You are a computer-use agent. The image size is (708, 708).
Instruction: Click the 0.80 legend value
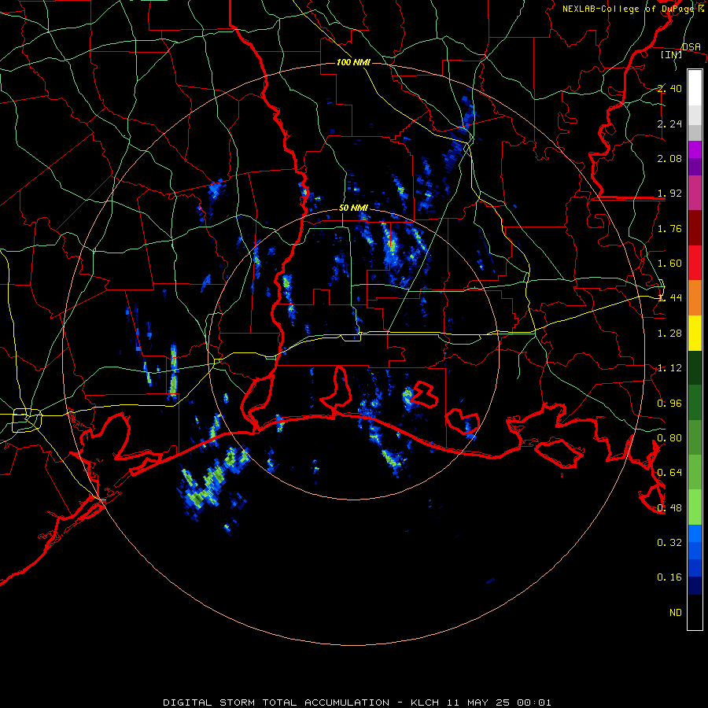point(669,438)
